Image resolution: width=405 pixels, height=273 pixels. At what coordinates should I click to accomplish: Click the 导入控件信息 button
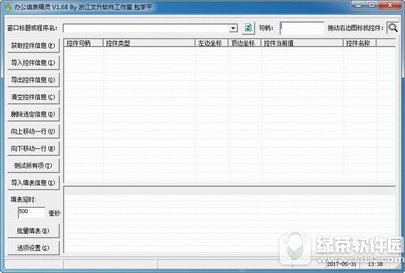pyautogui.click(x=33, y=62)
